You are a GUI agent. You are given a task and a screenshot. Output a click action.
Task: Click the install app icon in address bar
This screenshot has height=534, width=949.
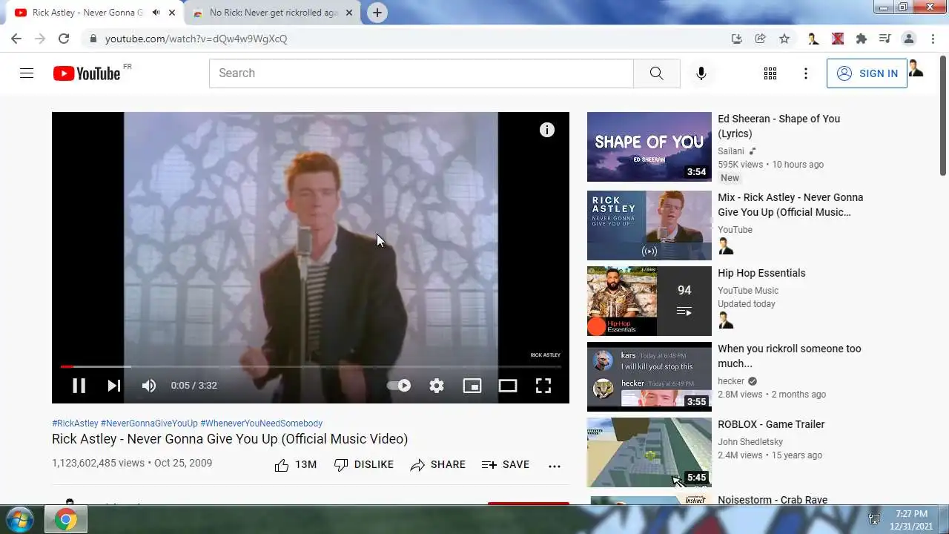(736, 39)
